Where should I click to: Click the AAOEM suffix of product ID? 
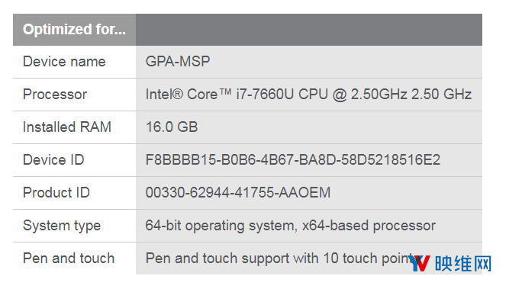click(x=304, y=193)
